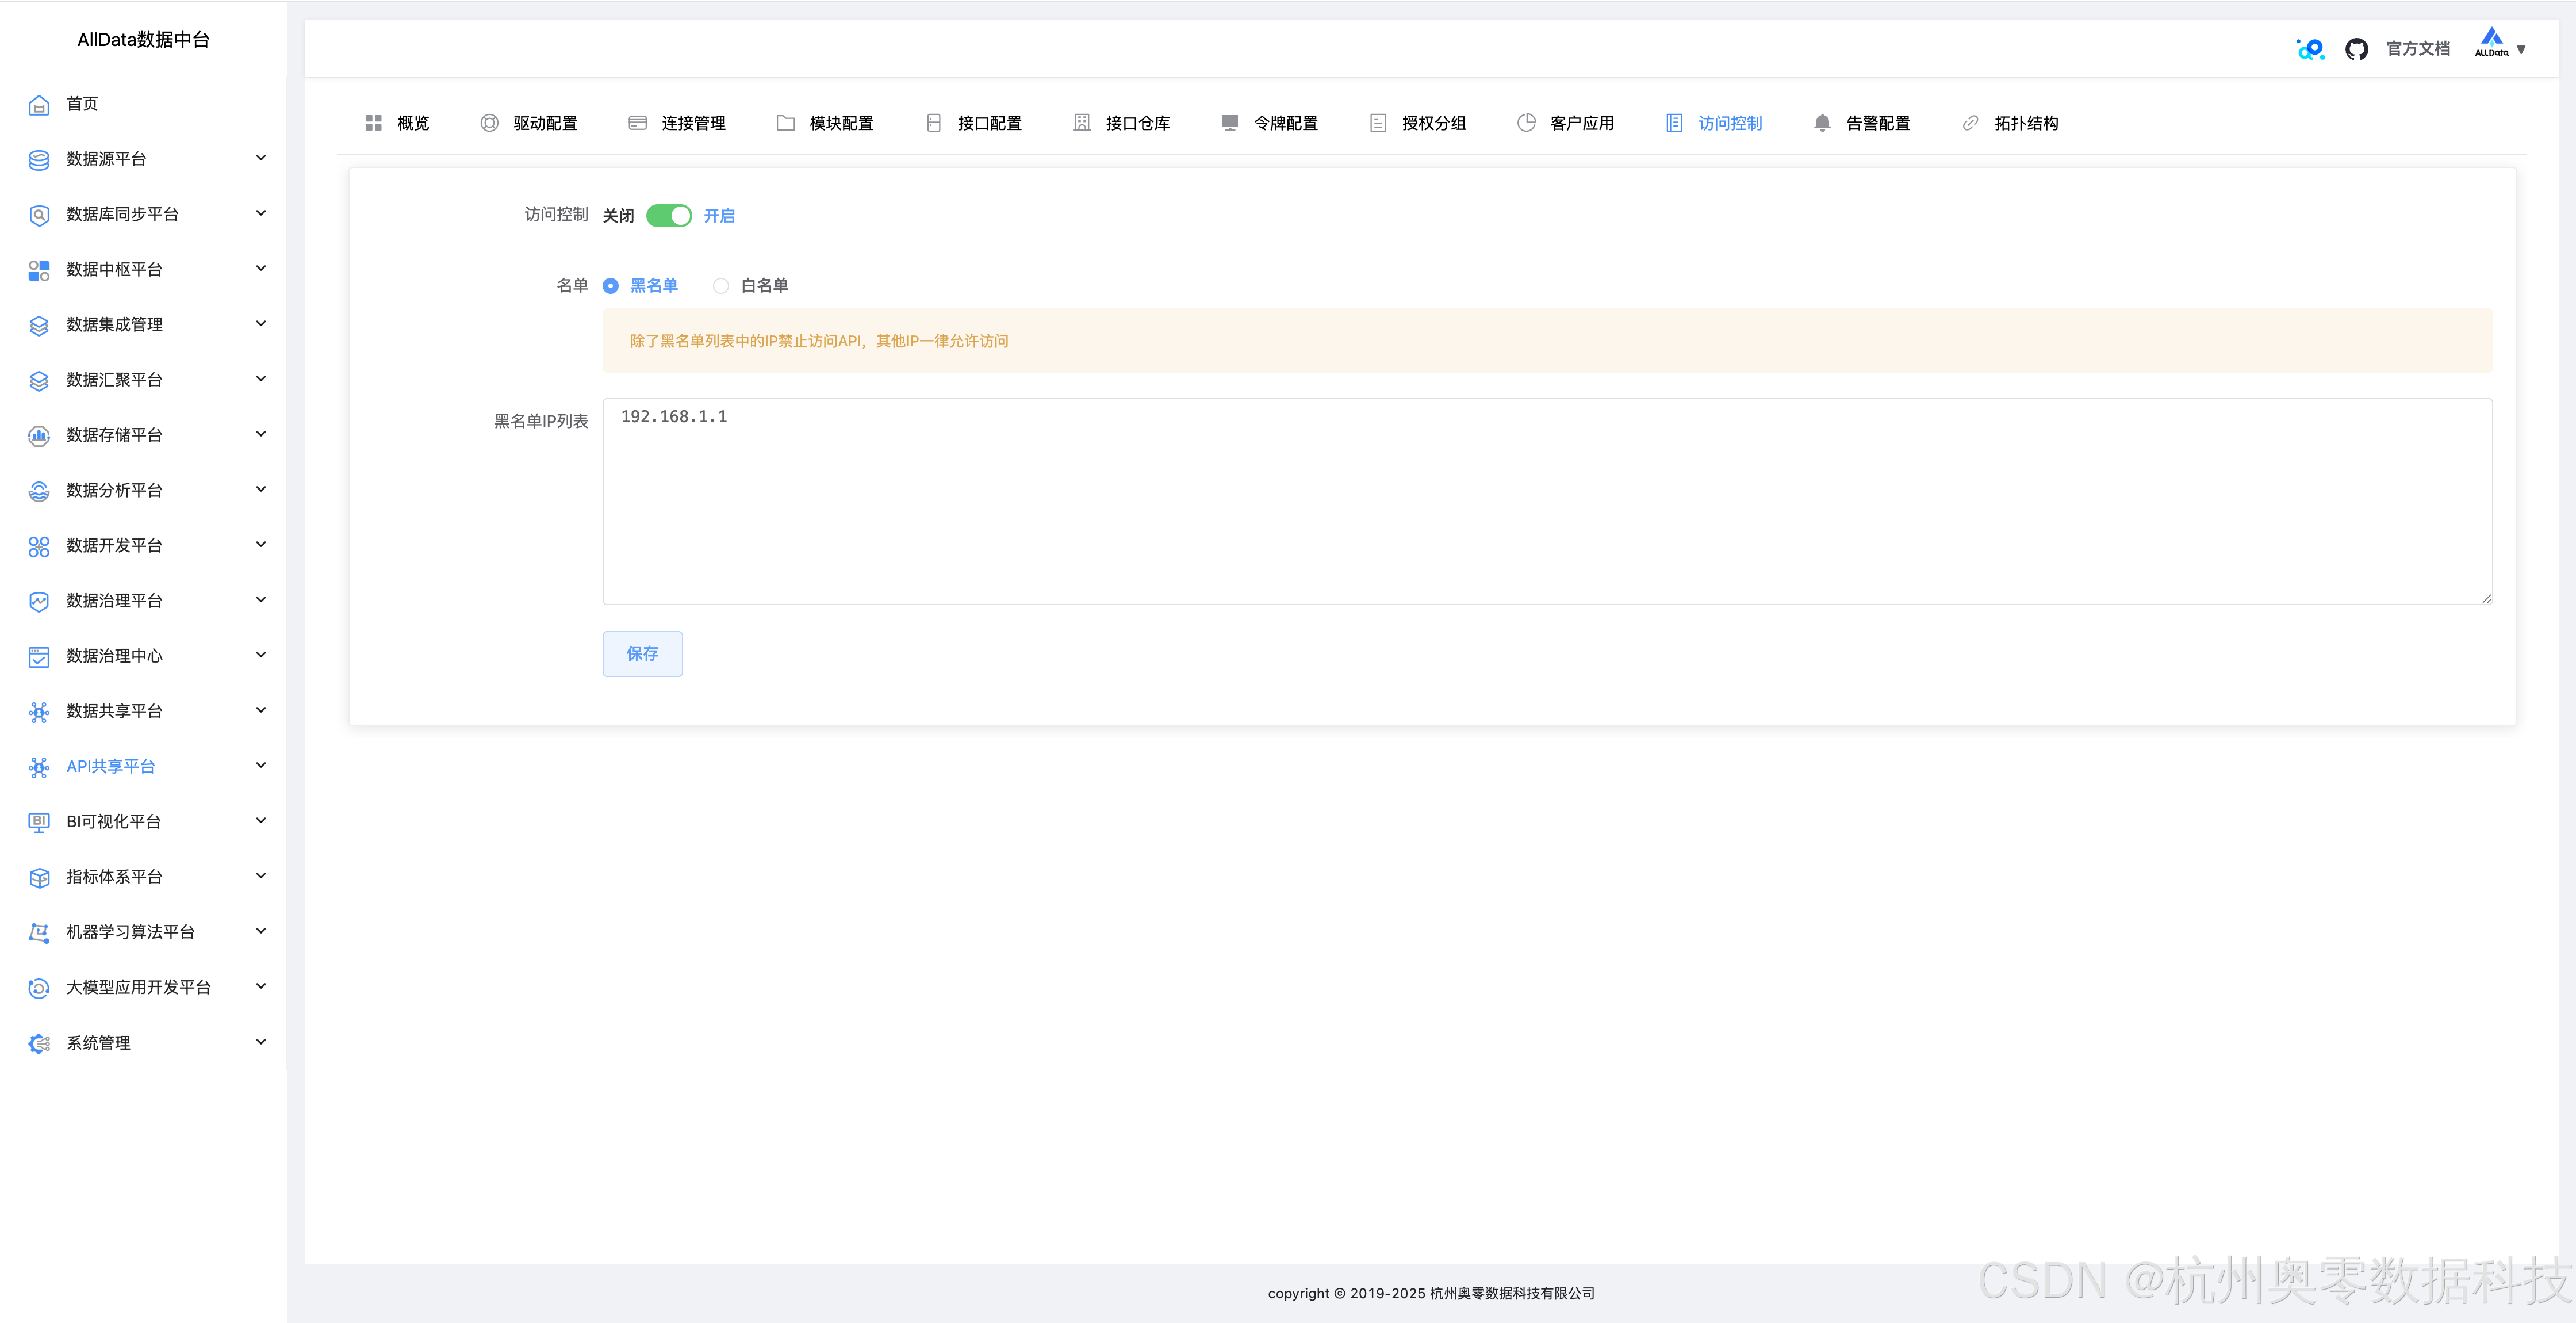Viewport: 2576px width, 1323px height.
Task: Click the 告警配置 bell icon
Action: [x=1822, y=123]
